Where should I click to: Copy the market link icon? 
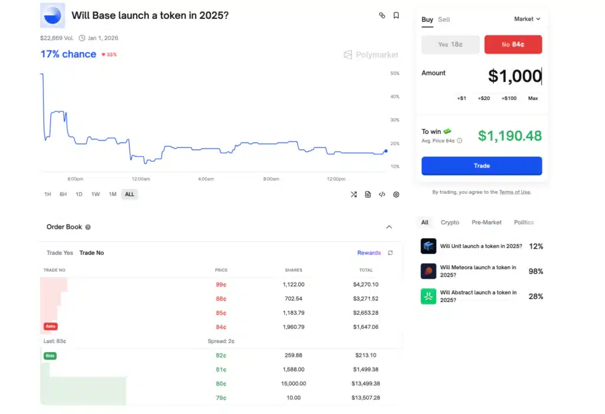[382, 15]
